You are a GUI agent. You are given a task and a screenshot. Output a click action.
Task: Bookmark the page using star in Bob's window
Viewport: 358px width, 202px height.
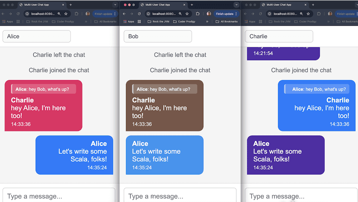[187, 14]
